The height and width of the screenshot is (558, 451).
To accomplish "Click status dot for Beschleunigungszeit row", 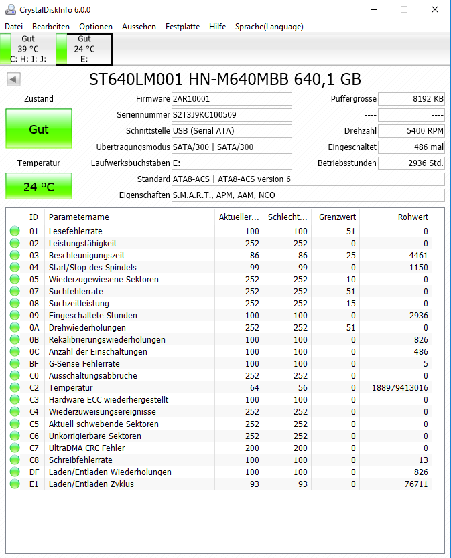I will (15, 255).
